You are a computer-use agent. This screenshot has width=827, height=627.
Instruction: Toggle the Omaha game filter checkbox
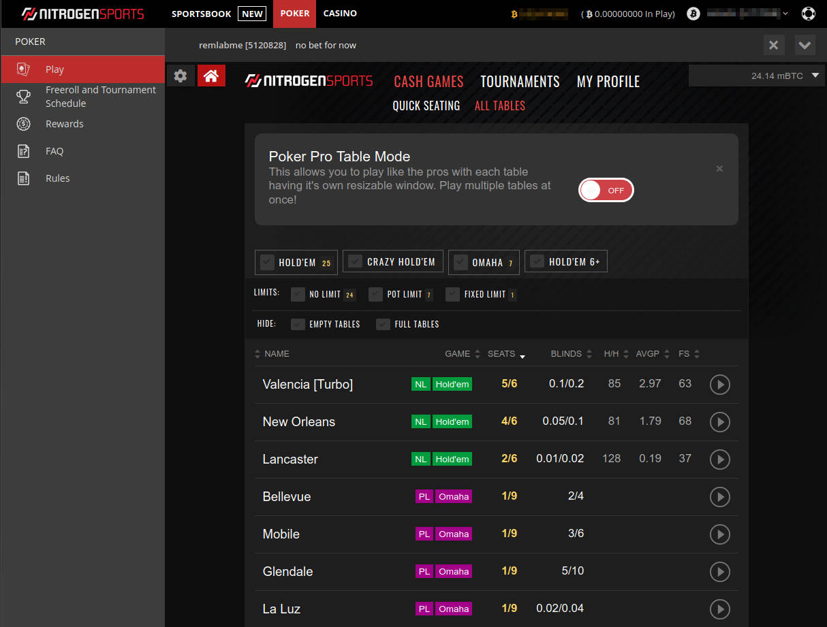pos(461,262)
